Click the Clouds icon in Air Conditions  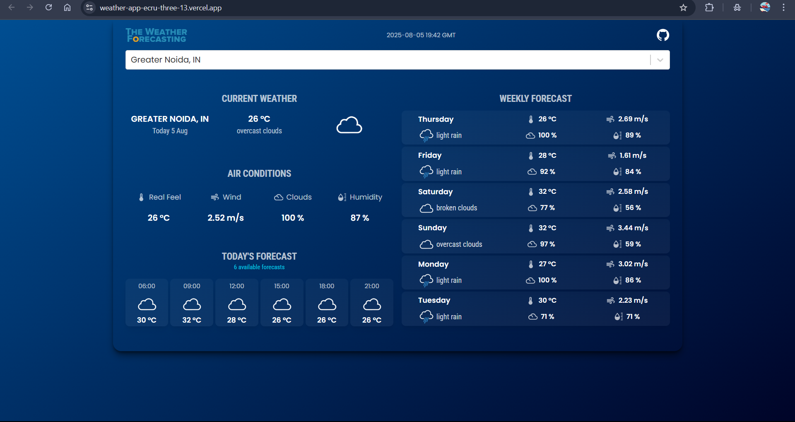(x=278, y=197)
